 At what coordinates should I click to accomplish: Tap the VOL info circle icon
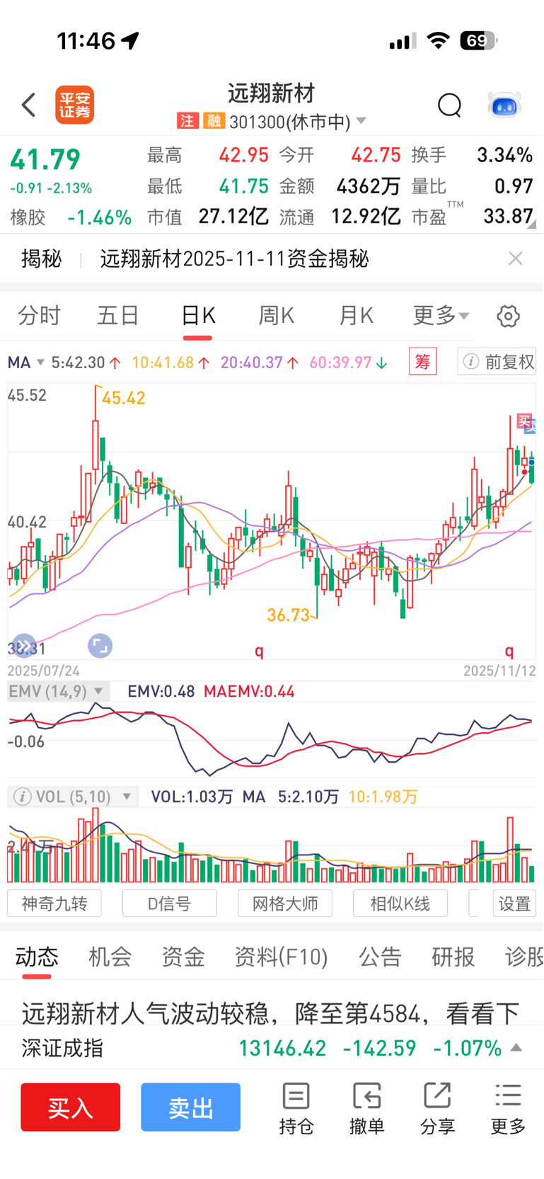pos(23,797)
